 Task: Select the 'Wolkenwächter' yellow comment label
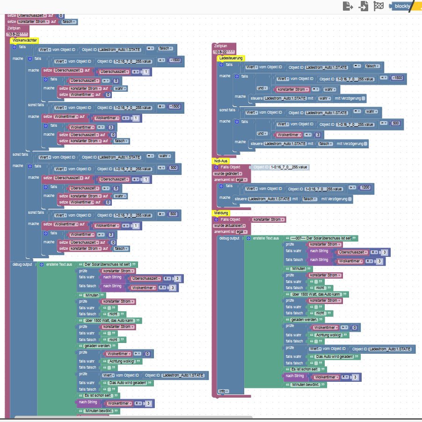(x=24, y=40)
